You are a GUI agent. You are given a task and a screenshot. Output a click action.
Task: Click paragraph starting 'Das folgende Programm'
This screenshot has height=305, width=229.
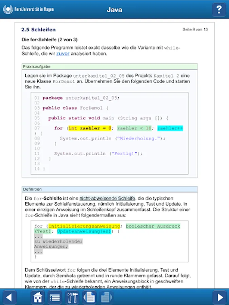pos(101,50)
